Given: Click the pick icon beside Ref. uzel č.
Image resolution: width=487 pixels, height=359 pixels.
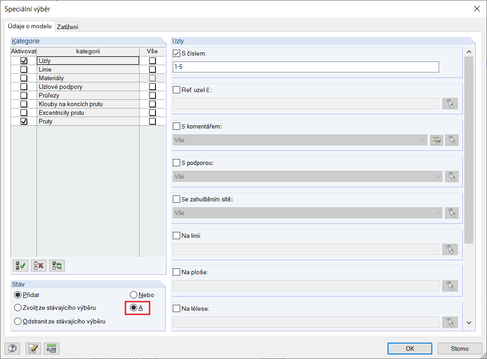Looking at the screenshot, I should [x=450, y=103].
